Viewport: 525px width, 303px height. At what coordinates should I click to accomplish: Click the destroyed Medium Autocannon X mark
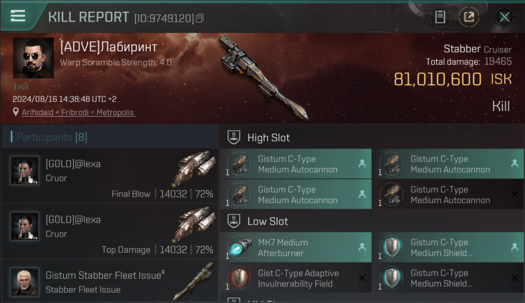coord(514,194)
